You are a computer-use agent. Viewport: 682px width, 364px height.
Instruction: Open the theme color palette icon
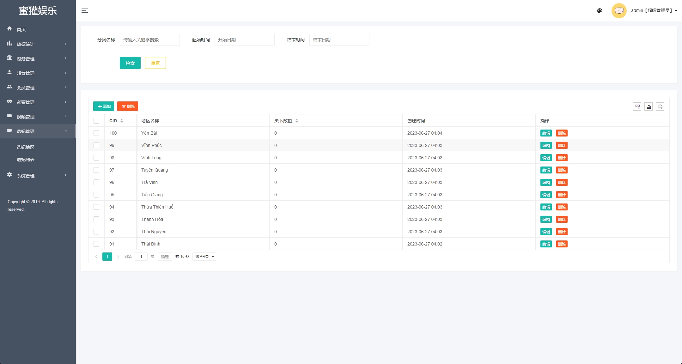[600, 11]
